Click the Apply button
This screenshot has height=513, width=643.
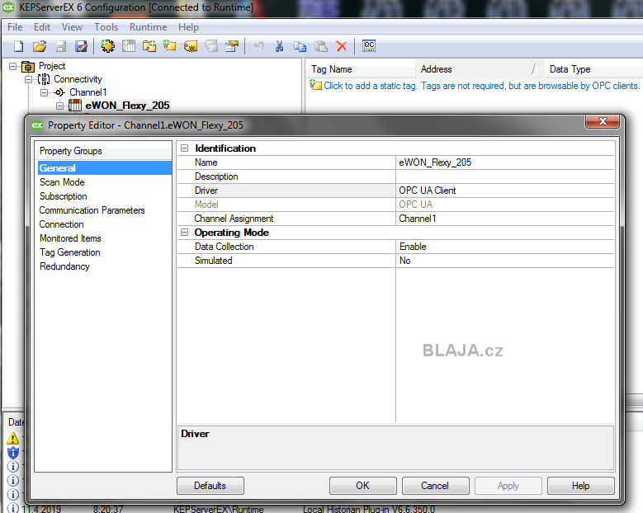point(508,486)
